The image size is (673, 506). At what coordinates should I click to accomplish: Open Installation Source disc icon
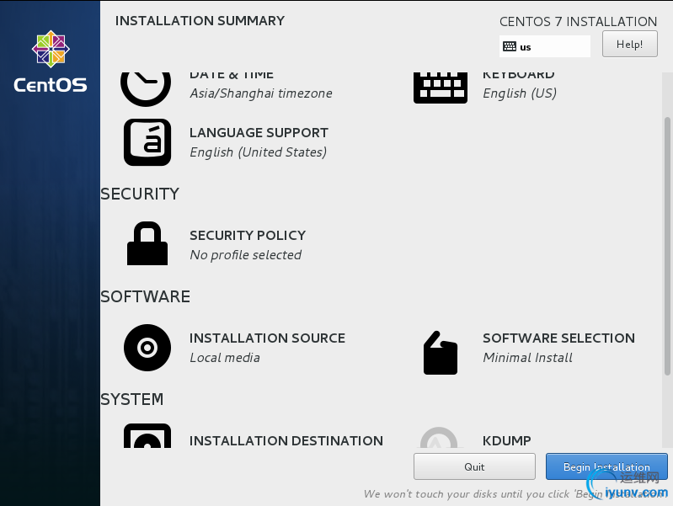[147, 348]
